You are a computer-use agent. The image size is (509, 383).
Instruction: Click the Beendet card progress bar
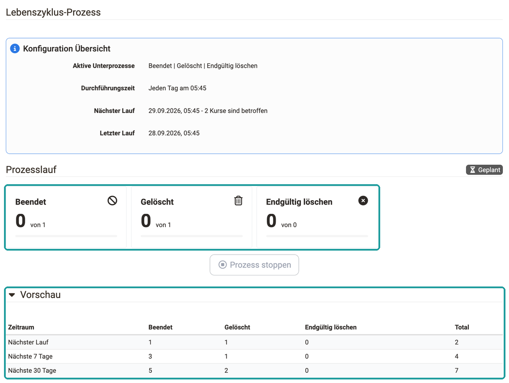coord(66,236)
